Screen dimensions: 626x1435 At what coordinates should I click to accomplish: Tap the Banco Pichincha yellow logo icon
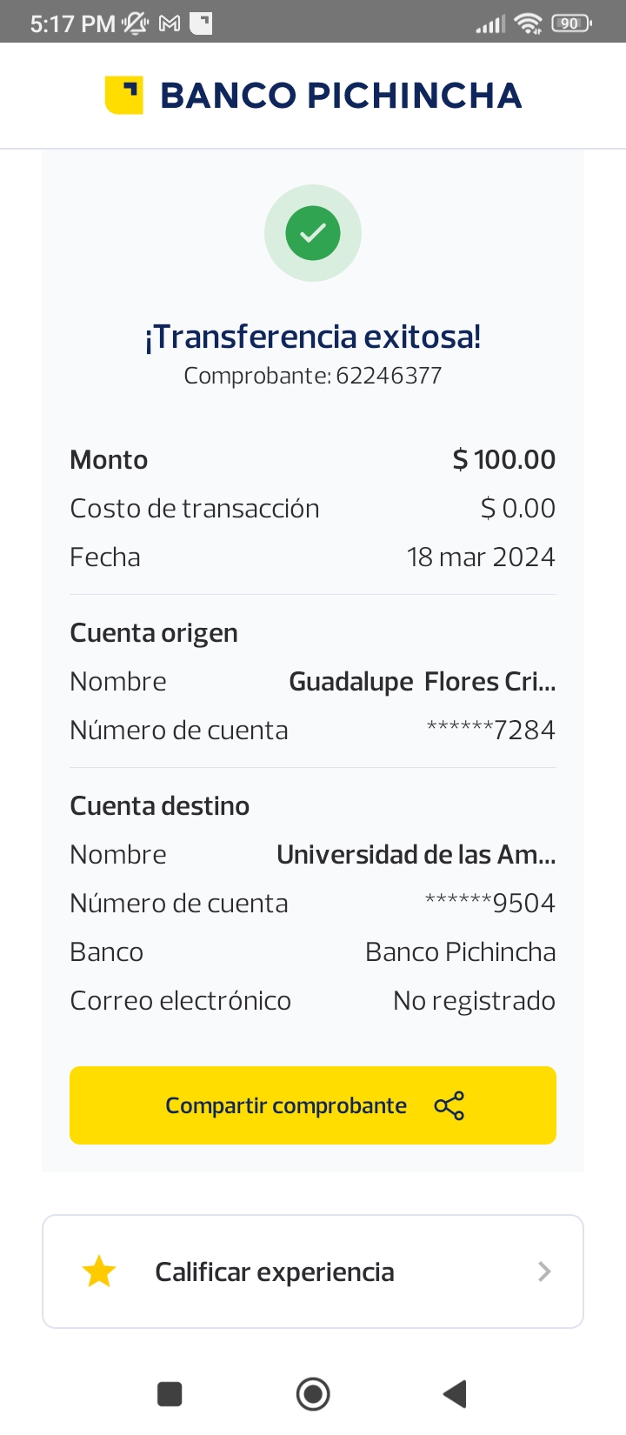click(123, 95)
